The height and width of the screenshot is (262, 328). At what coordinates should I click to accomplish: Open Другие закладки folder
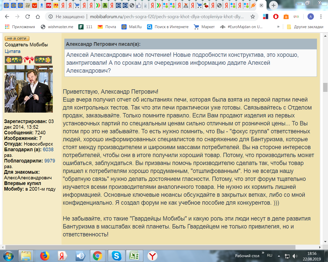pos(305,27)
